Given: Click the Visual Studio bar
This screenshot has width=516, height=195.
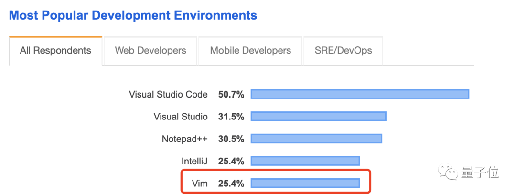Looking at the screenshot, I should [x=318, y=117].
